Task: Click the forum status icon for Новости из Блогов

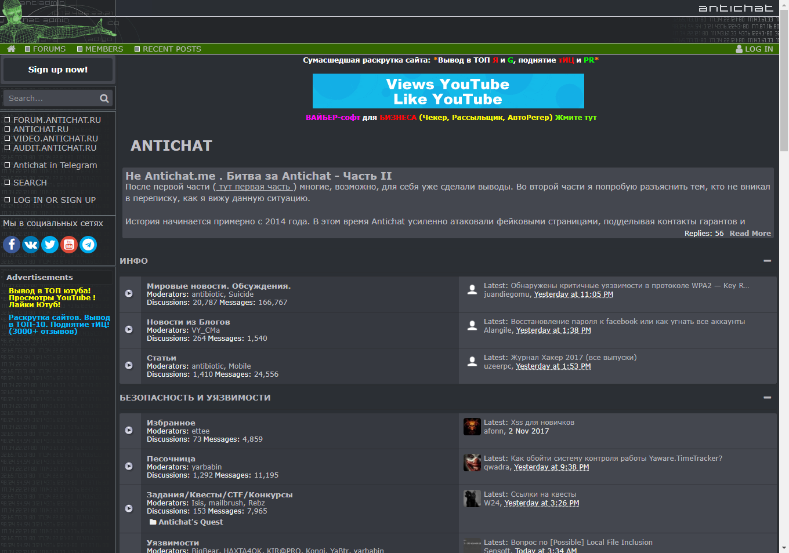Action: coord(129,330)
